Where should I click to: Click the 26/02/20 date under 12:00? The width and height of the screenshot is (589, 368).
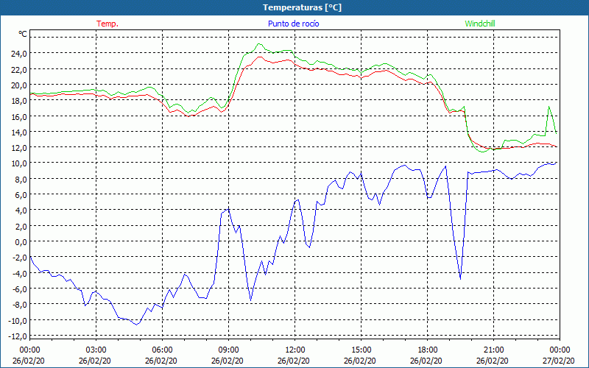294,361
